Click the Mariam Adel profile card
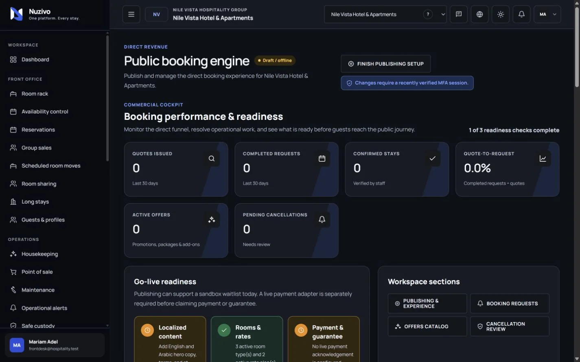This screenshot has width=580, height=362. (x=55, y=345)
